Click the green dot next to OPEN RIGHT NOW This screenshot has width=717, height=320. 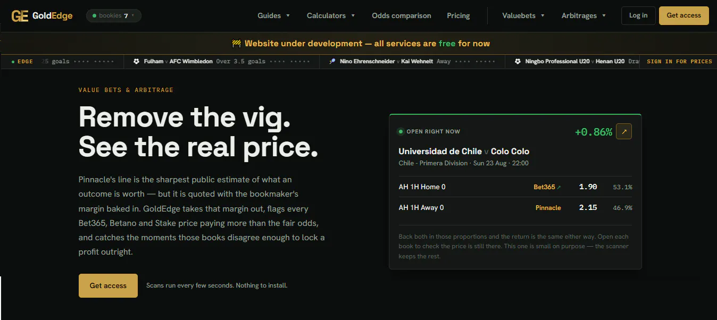[x=401, y=131]
